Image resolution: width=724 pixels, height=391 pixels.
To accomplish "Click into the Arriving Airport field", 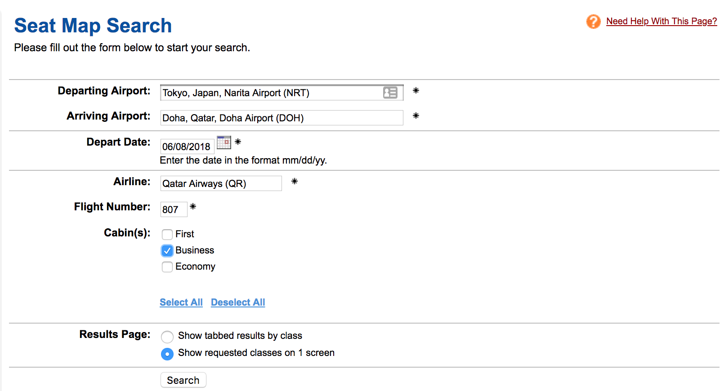I will tap(281, 118).
